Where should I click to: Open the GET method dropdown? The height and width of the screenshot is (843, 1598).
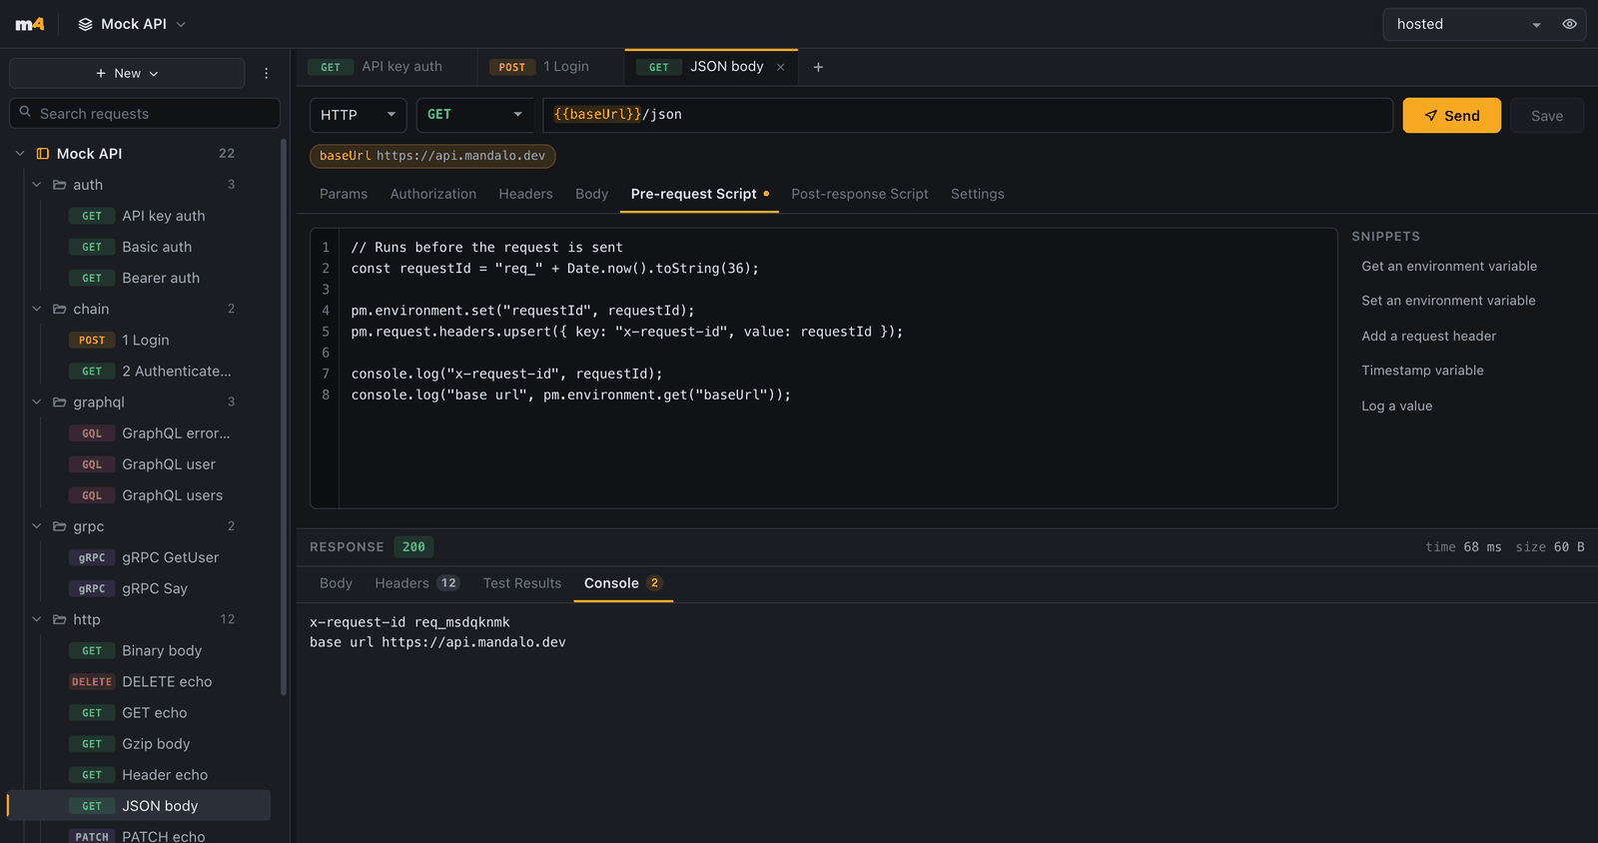click(x=474, y=115)
